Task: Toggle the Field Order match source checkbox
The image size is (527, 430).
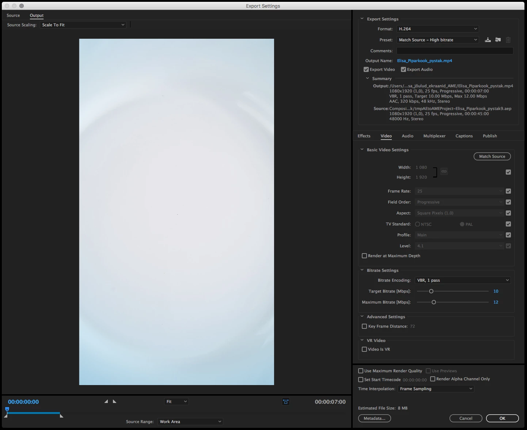Action: (x=508, y=202)
